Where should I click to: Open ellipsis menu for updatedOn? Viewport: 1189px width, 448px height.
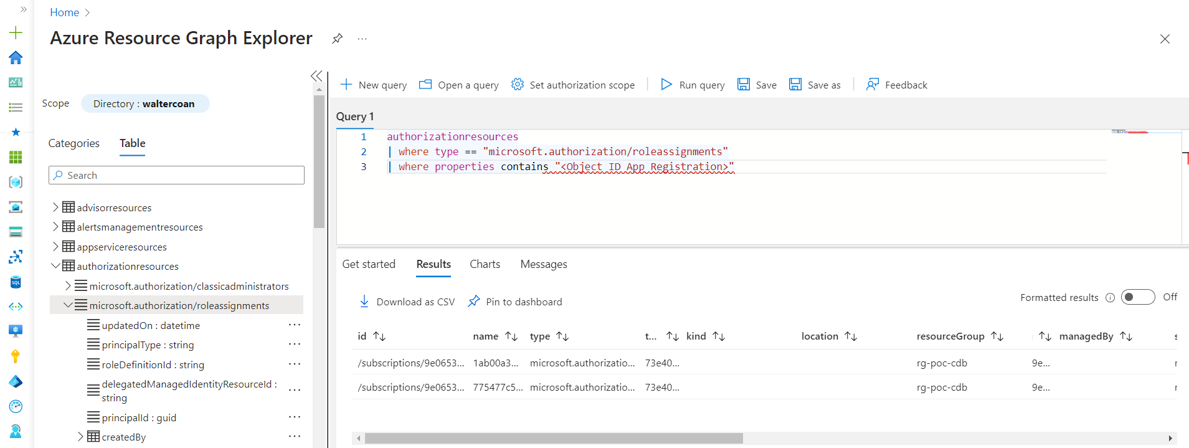pos(295,325)
